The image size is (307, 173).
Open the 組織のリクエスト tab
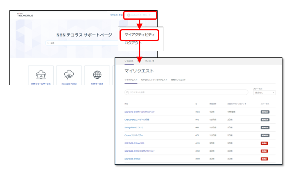178,80
